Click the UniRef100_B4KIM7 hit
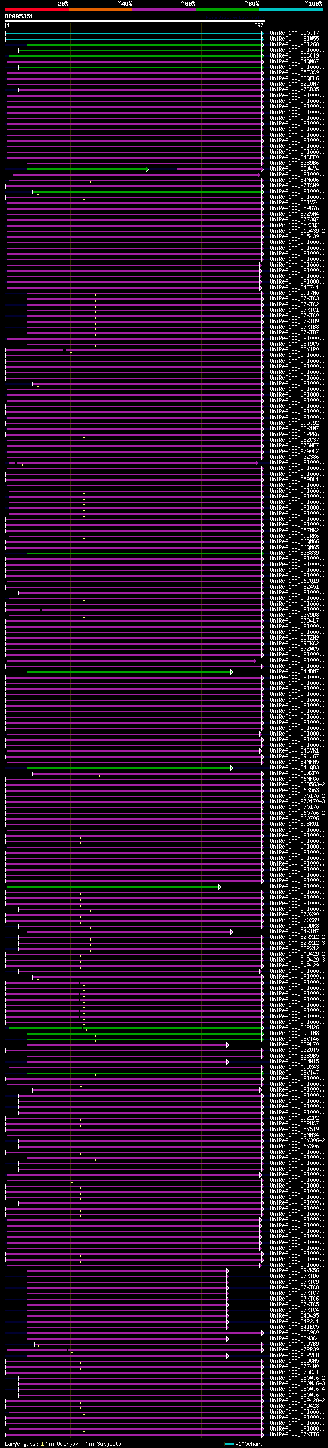 pyautogui.click(x=294, y=931)
